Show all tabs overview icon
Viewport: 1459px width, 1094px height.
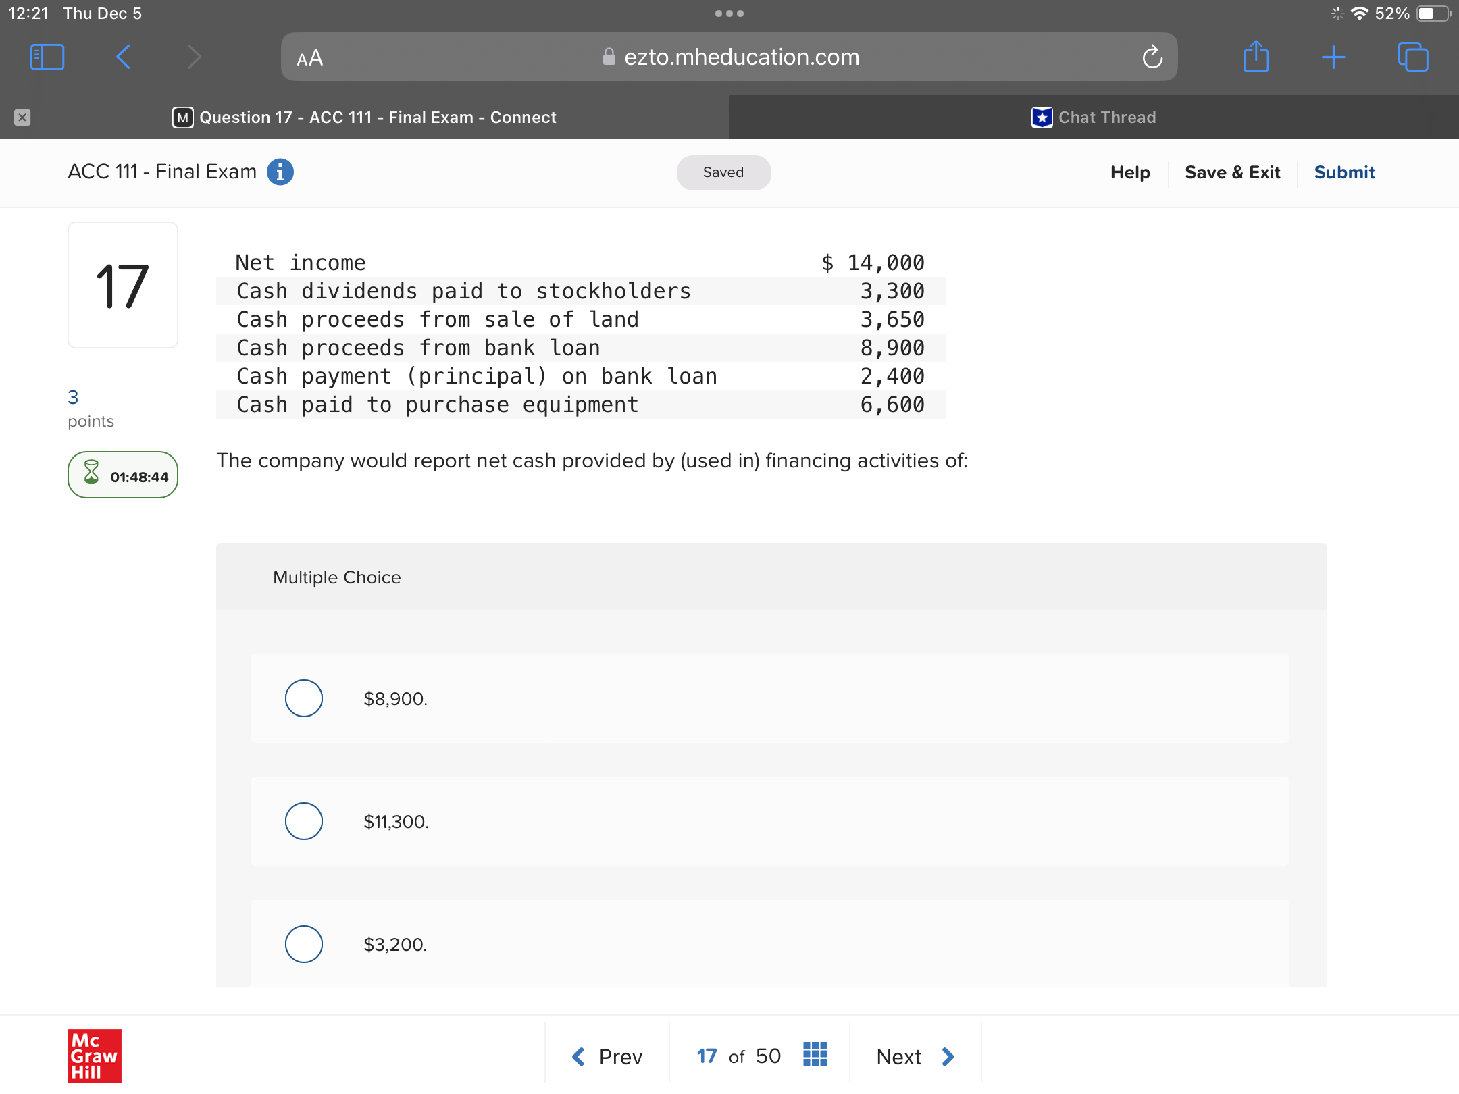[1412, 57]
